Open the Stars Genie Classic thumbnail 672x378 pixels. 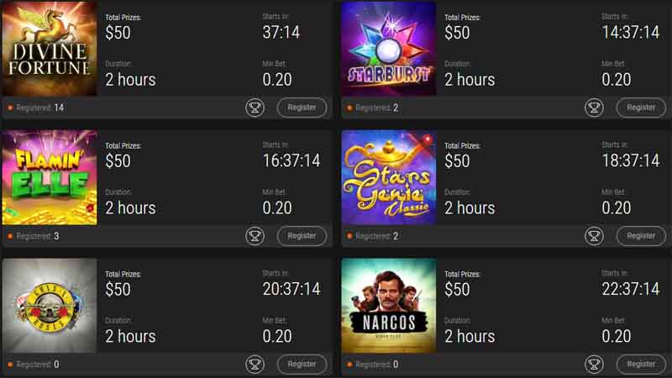point(389,177)
